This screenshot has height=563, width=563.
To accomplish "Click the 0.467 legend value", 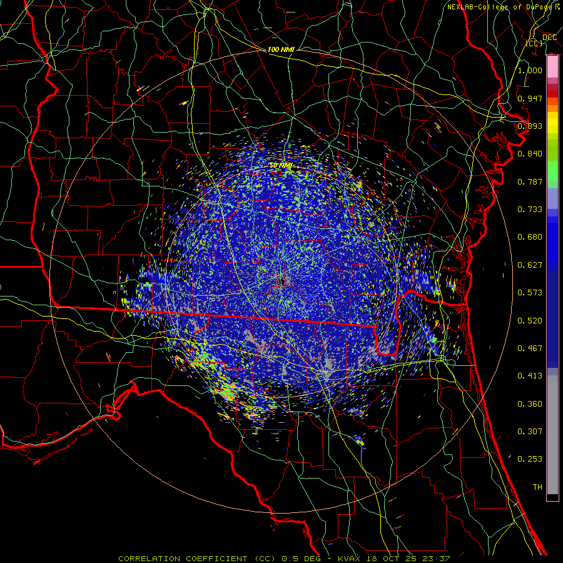I will [530, 348].
